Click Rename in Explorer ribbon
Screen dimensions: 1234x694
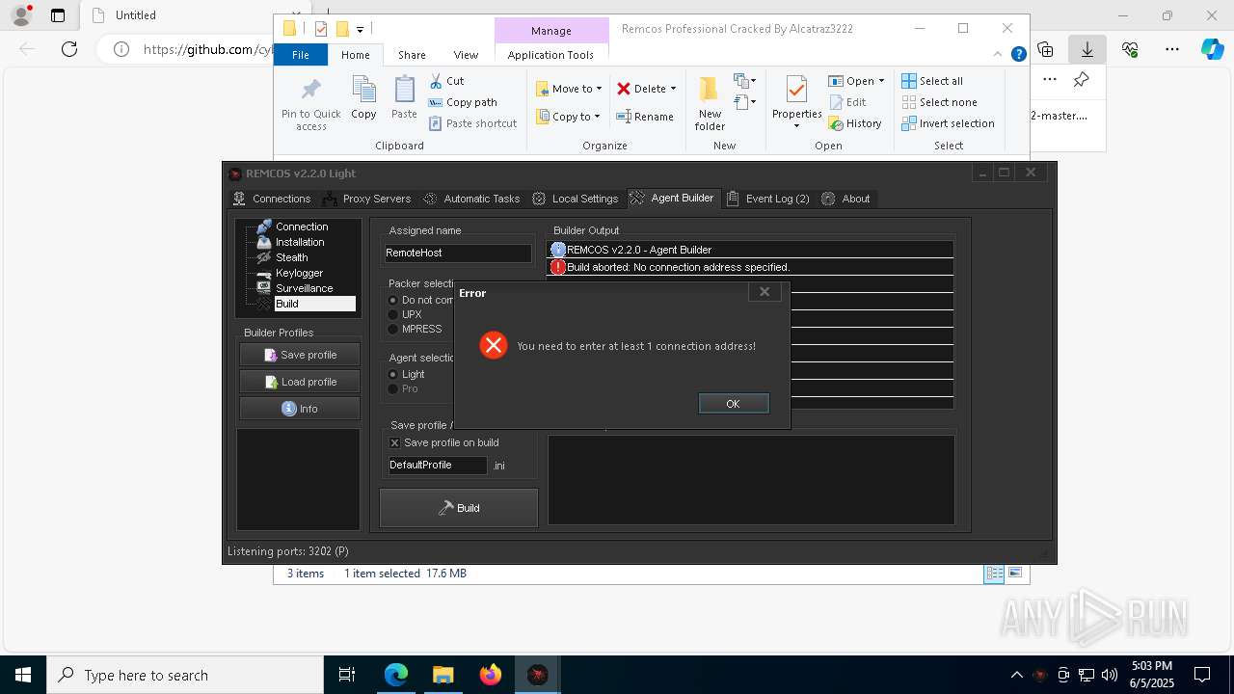click(645, 117)
